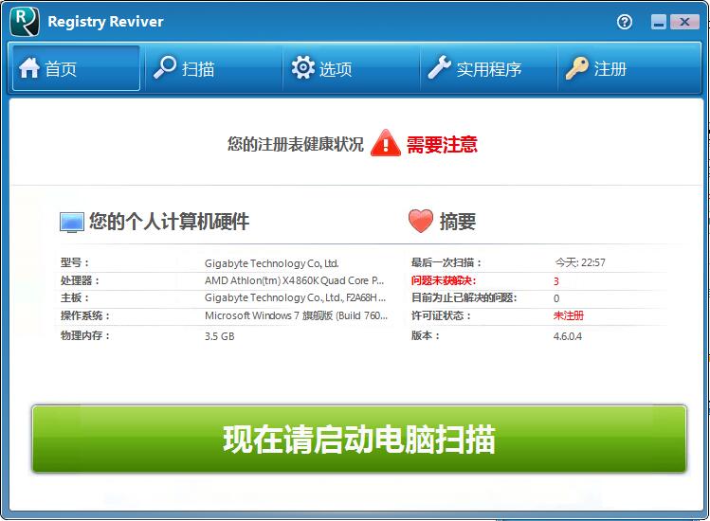This screenshot has width=710, height=521.
Task: Click the red 需要注意 health status text
Action: [x=442, y=145]
